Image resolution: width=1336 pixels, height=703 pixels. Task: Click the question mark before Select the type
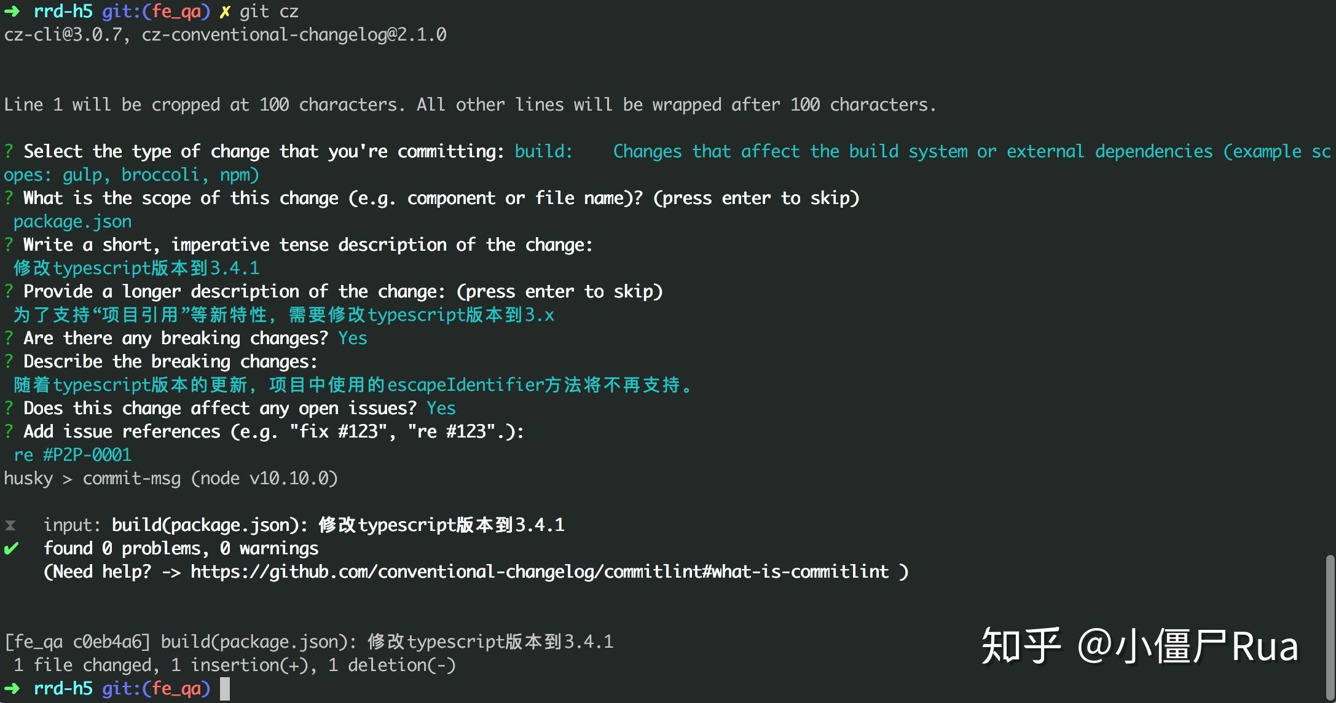click(x=9, y=151)
